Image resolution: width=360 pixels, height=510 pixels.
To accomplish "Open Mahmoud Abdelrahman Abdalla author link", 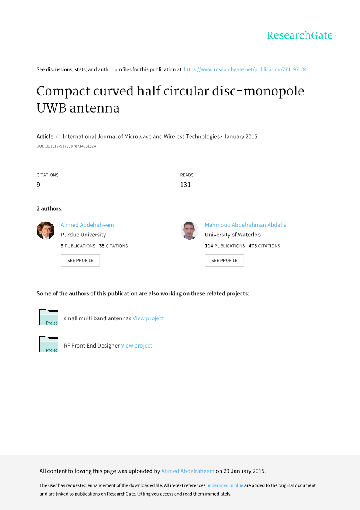I will pyautogui.click(x=246, y=225).
